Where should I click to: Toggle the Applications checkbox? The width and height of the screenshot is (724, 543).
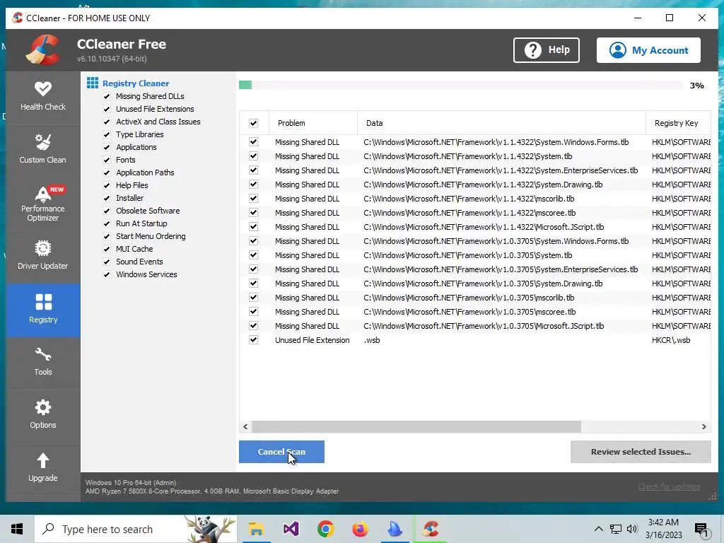click(107, 147)
